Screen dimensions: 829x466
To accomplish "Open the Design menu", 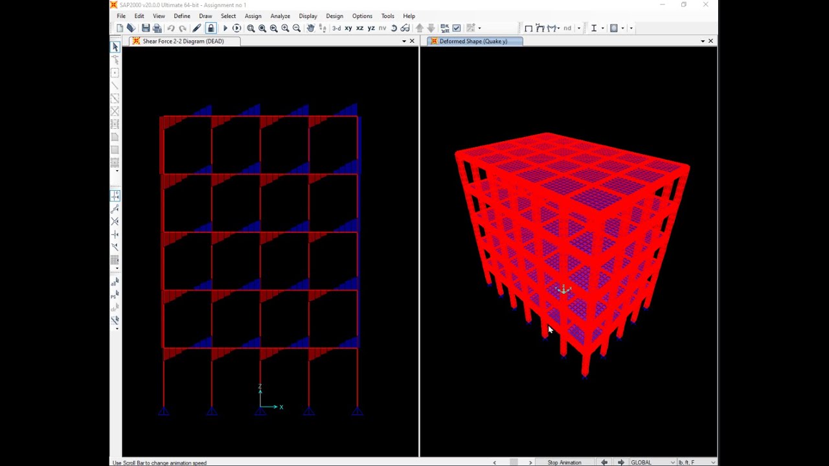I will (334, 16).
